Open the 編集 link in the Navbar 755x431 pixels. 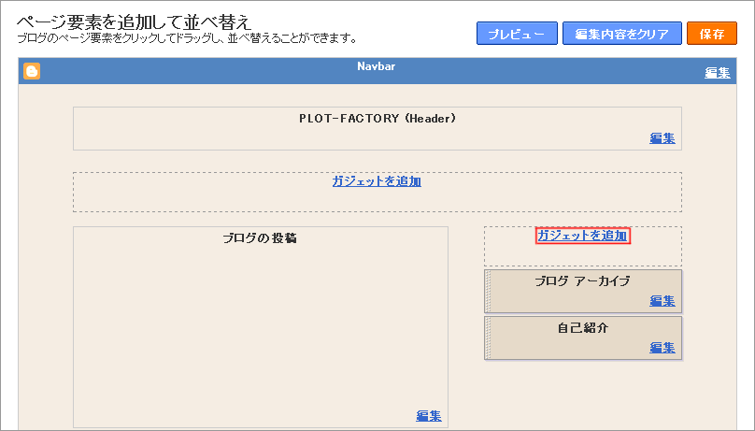[717, 73]
